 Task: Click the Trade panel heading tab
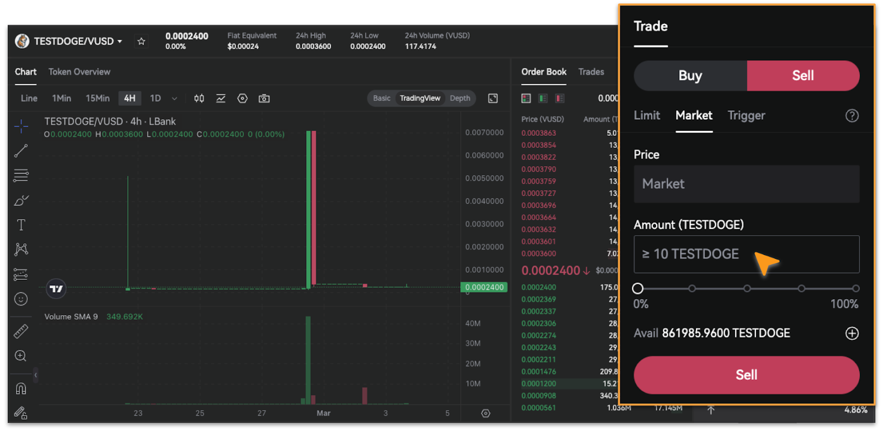click(x=651, y=26)
